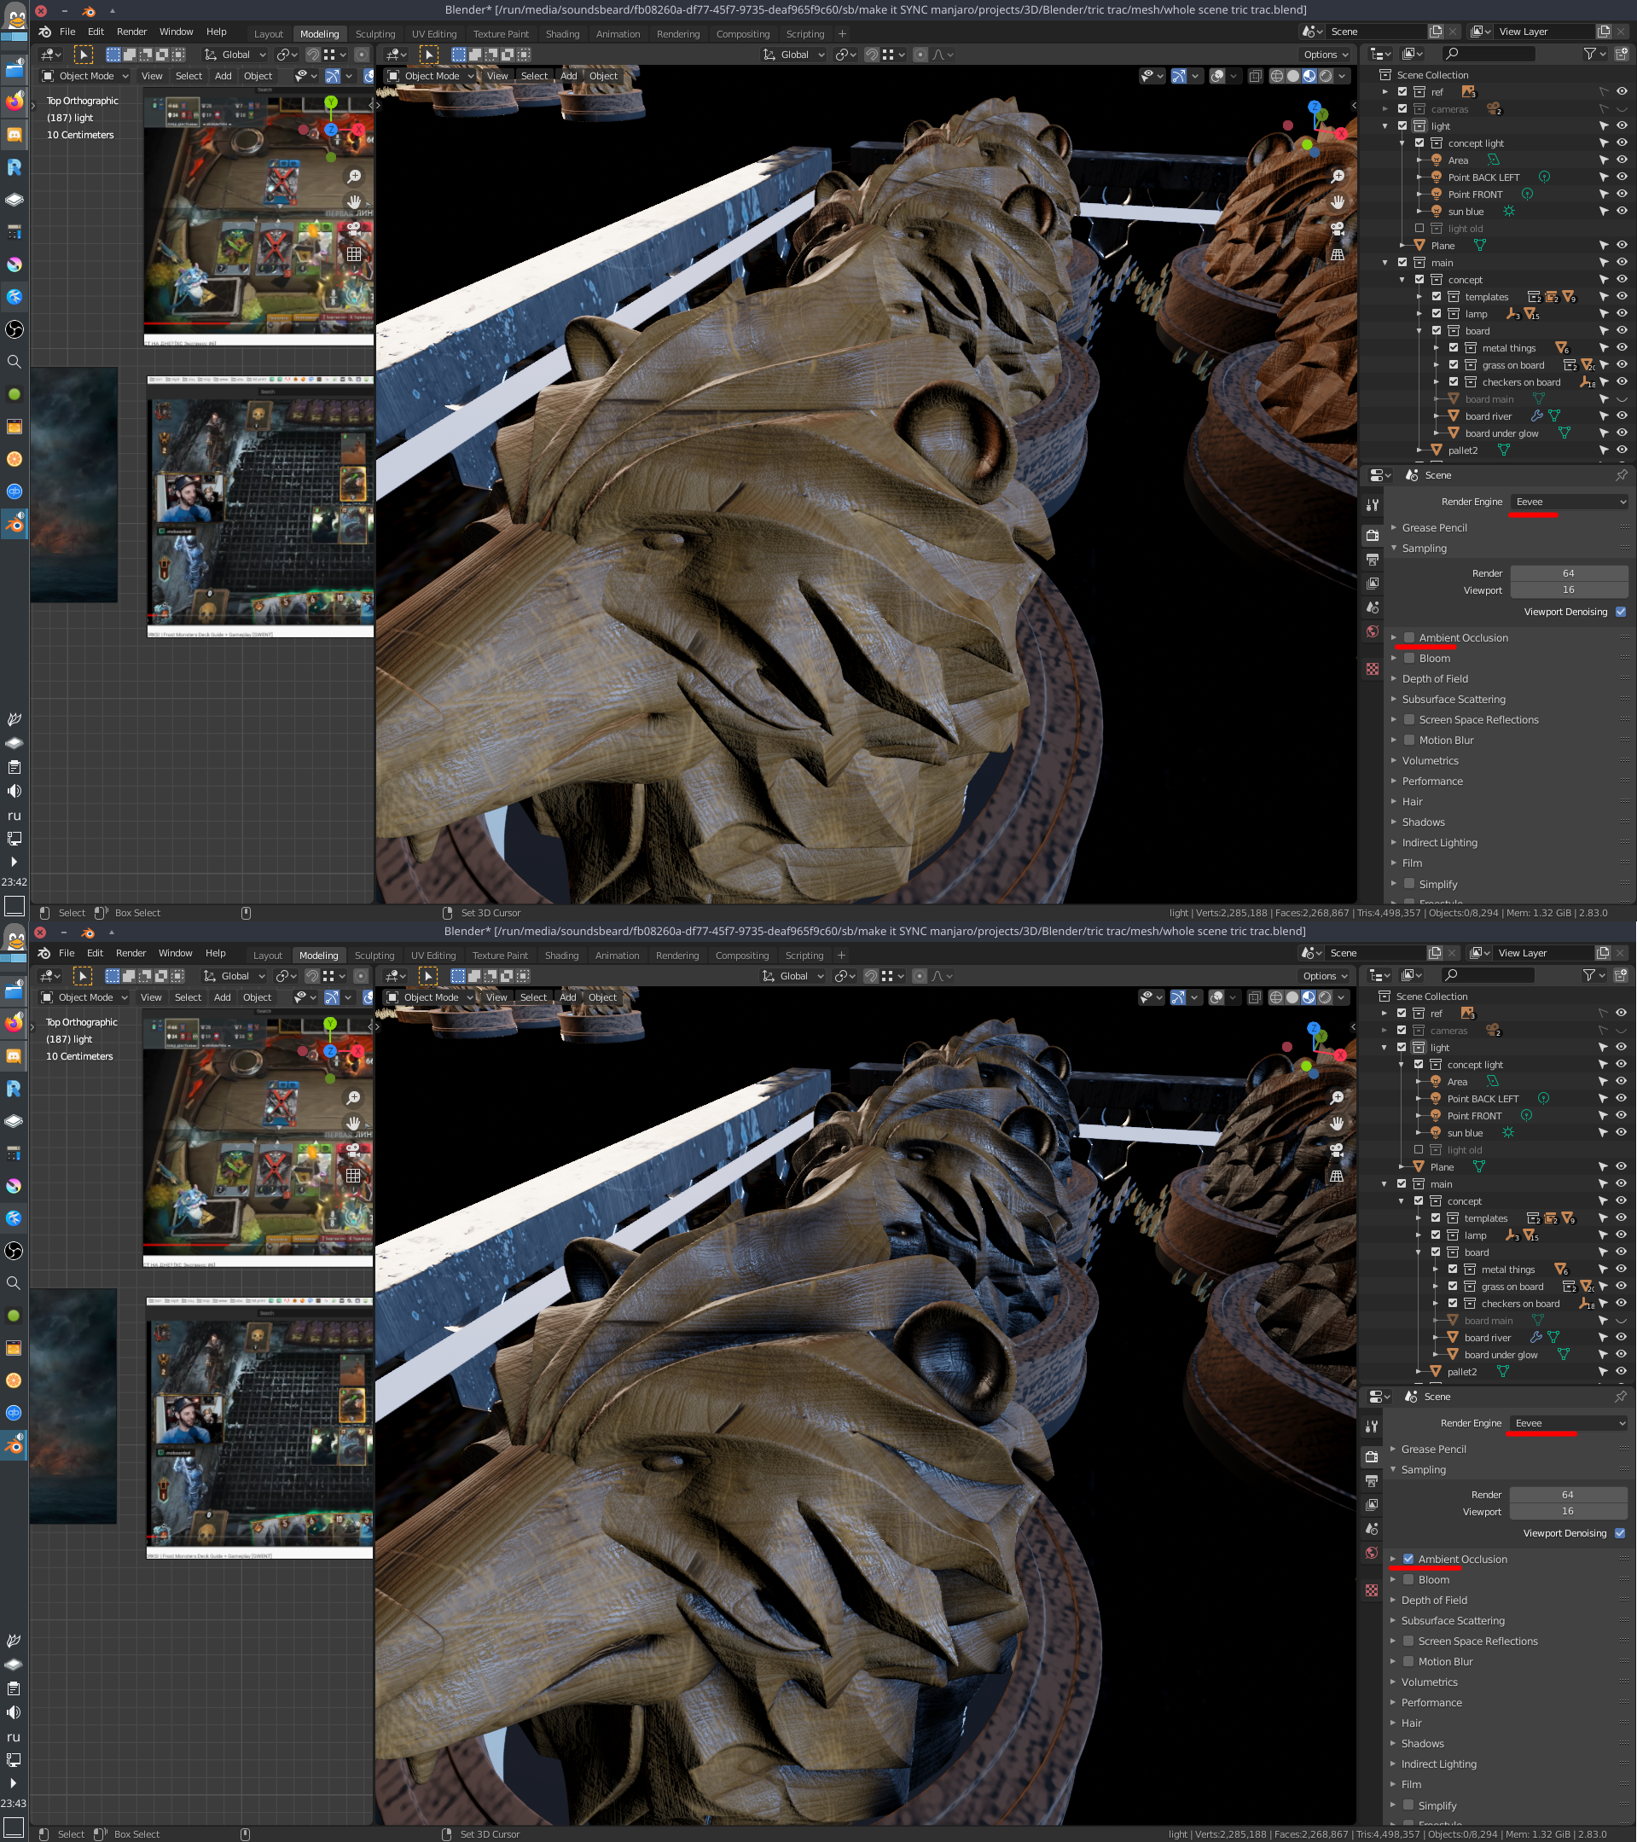Switch to UV Editing workspace tab in upper window

[x=434, y=34]
